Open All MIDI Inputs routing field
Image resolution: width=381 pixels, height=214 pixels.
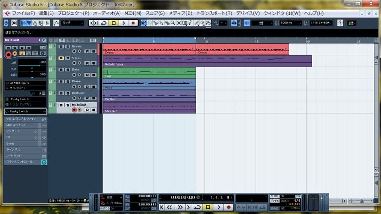[26, 83]
